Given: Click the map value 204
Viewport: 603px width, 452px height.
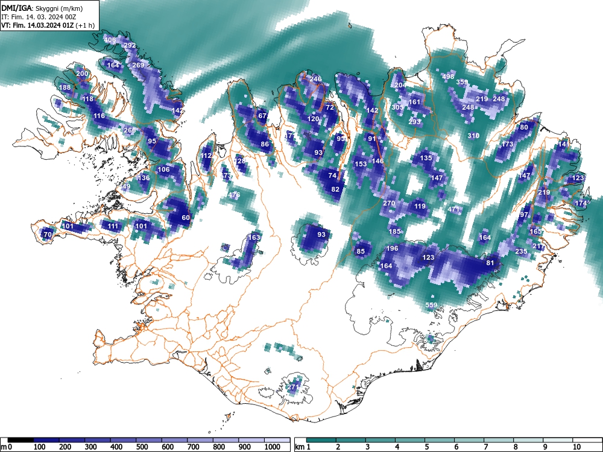Looking at the screenshot, I should click(400, 84).
